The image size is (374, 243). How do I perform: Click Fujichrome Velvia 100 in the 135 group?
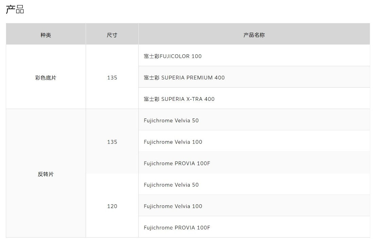[x=173, y=142]
